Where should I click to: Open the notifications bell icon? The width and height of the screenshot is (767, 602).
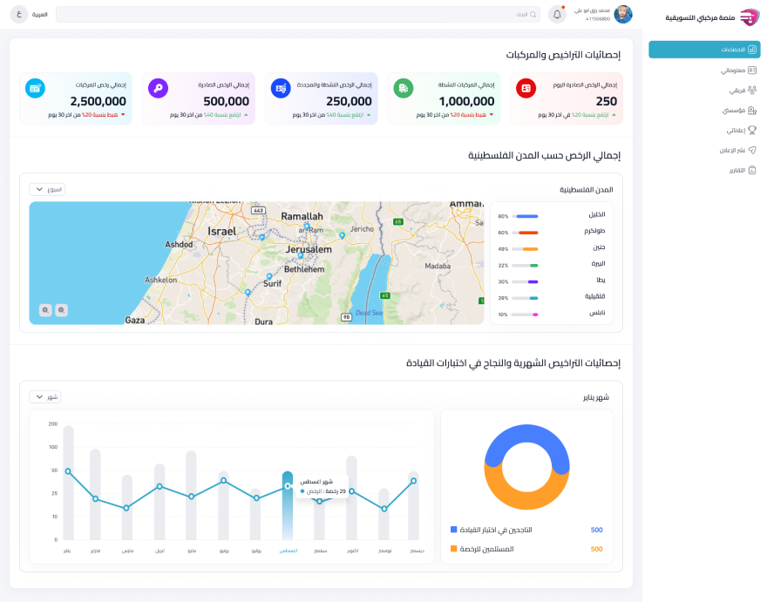[x=557, y=15]
